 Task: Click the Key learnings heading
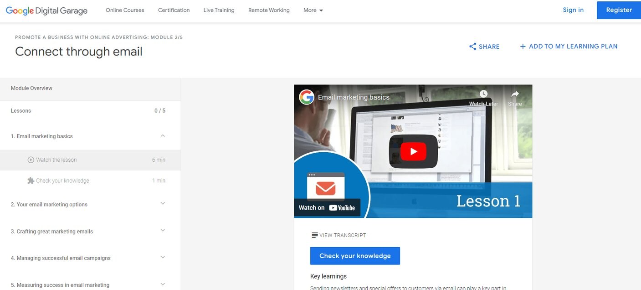[328, 276]
